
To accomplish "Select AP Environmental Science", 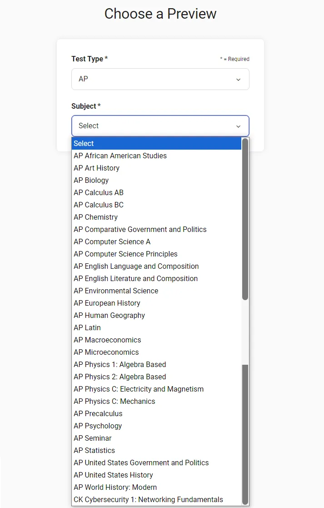I will 116,291.
